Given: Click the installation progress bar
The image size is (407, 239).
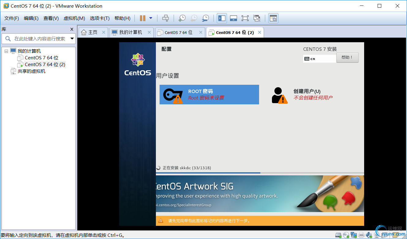Looking at the screenshot, I should (260, 173).
